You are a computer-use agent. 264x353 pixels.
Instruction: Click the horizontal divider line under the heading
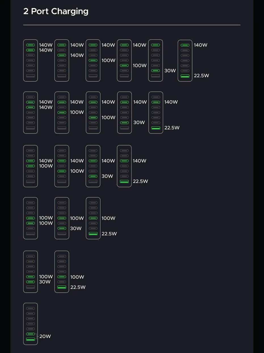click(x=132, y=25)
